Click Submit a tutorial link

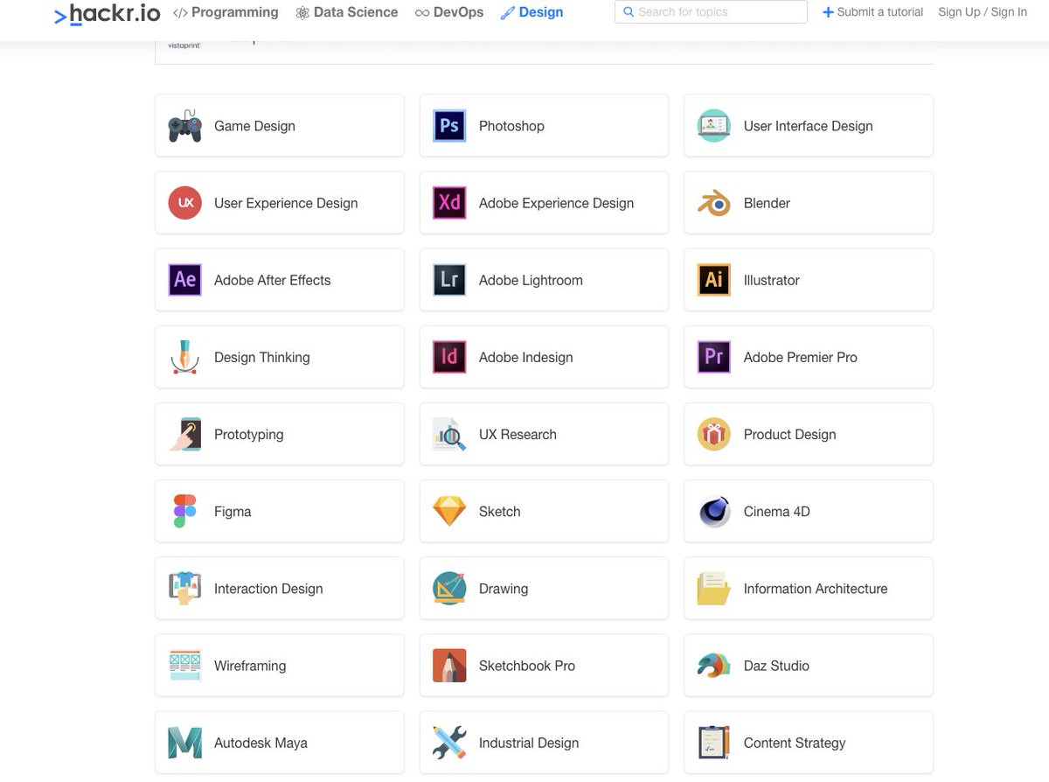872,12
